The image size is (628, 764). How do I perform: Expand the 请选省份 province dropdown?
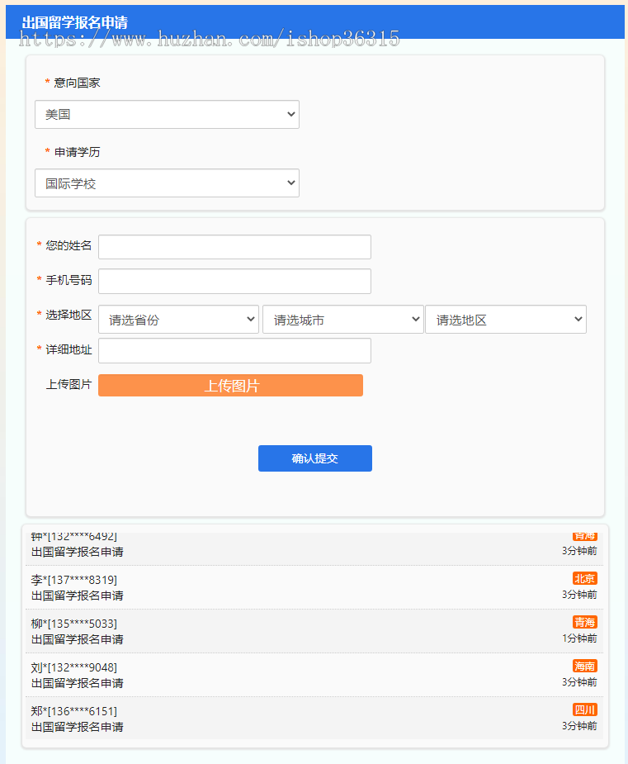(179, 320)
